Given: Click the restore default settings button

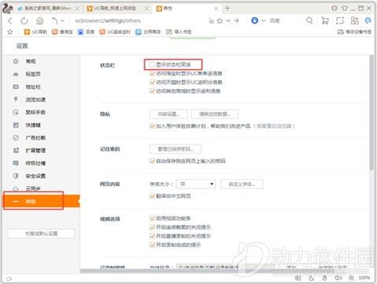Looking at the screenshot, I should coord(42,234).
